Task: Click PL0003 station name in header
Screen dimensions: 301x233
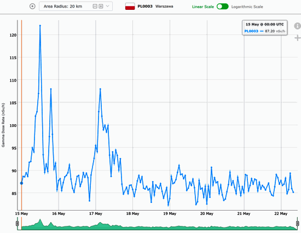Action: click(x=145, y=7)
